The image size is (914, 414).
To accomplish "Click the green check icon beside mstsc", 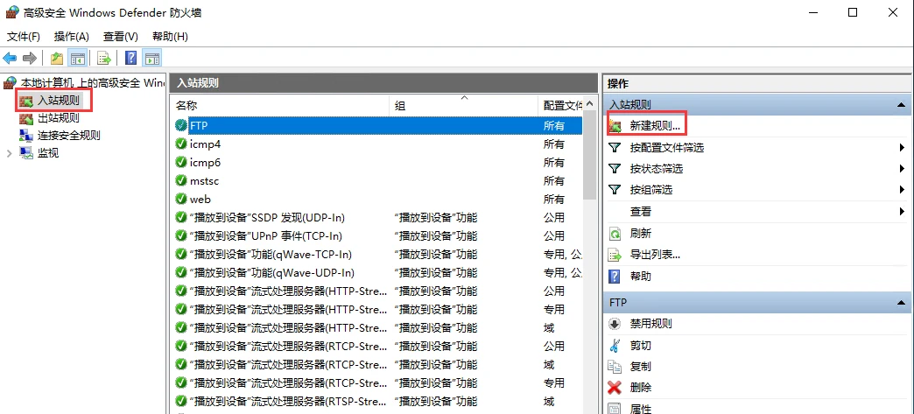I will (x=180, y=181).
